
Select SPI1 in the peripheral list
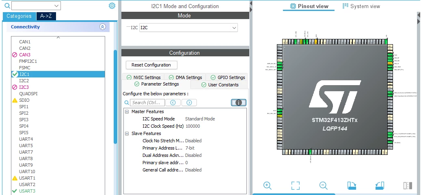(24, 107)
